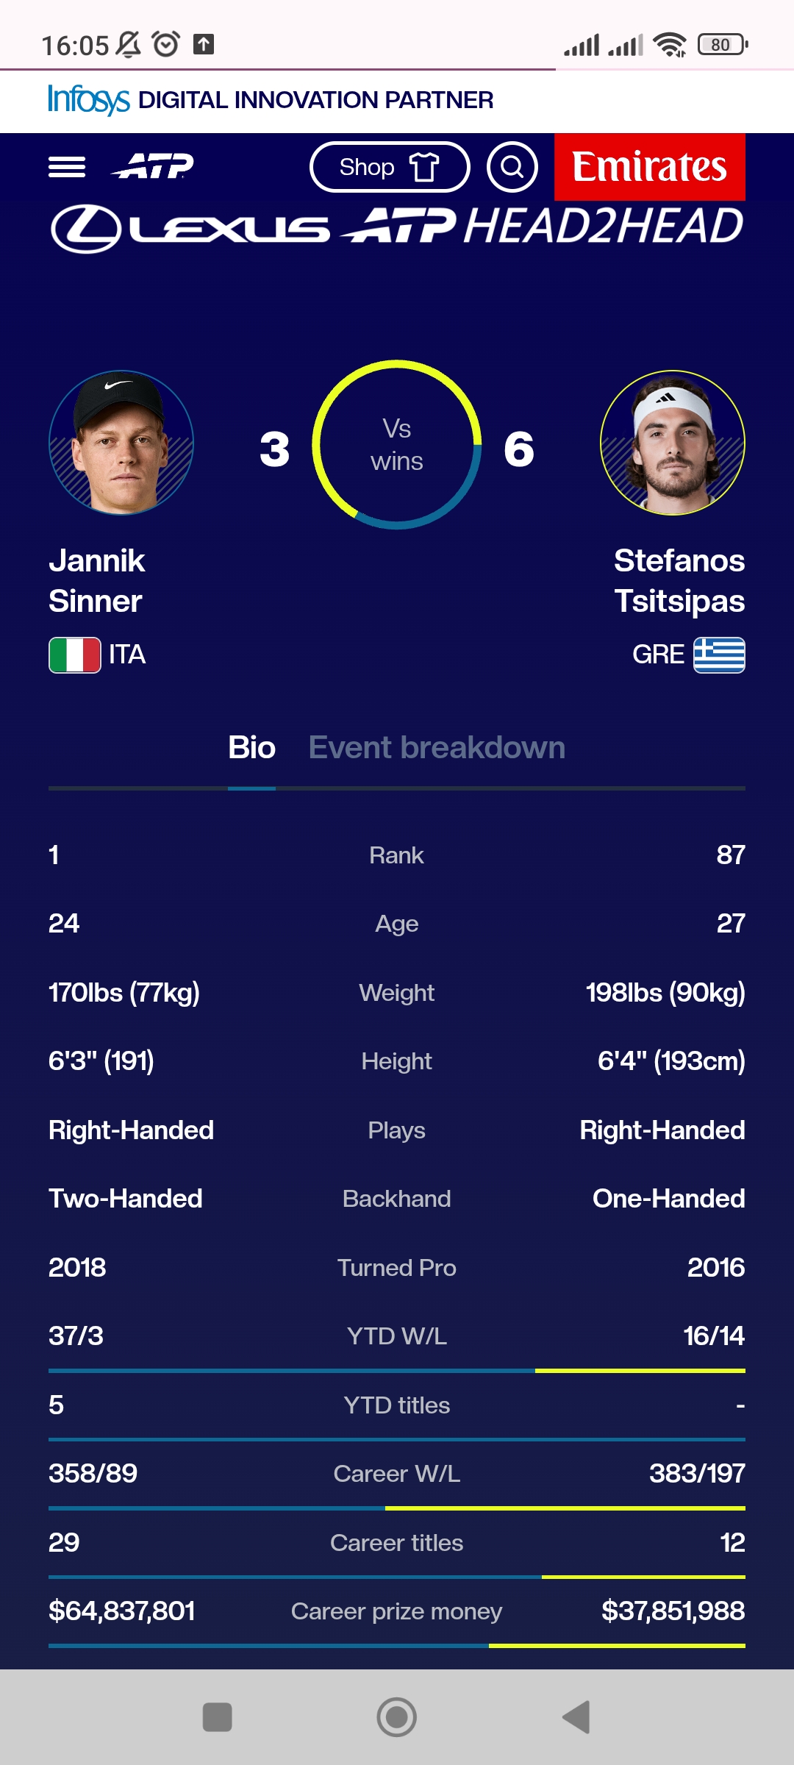
Task: Open the Shop button
Action: point(390,167)
